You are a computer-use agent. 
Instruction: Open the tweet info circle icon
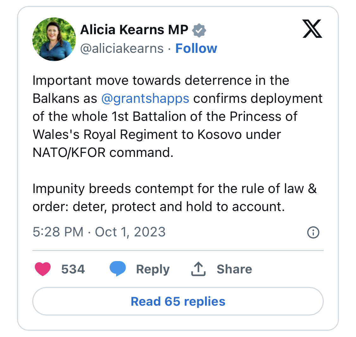(313, 232)
